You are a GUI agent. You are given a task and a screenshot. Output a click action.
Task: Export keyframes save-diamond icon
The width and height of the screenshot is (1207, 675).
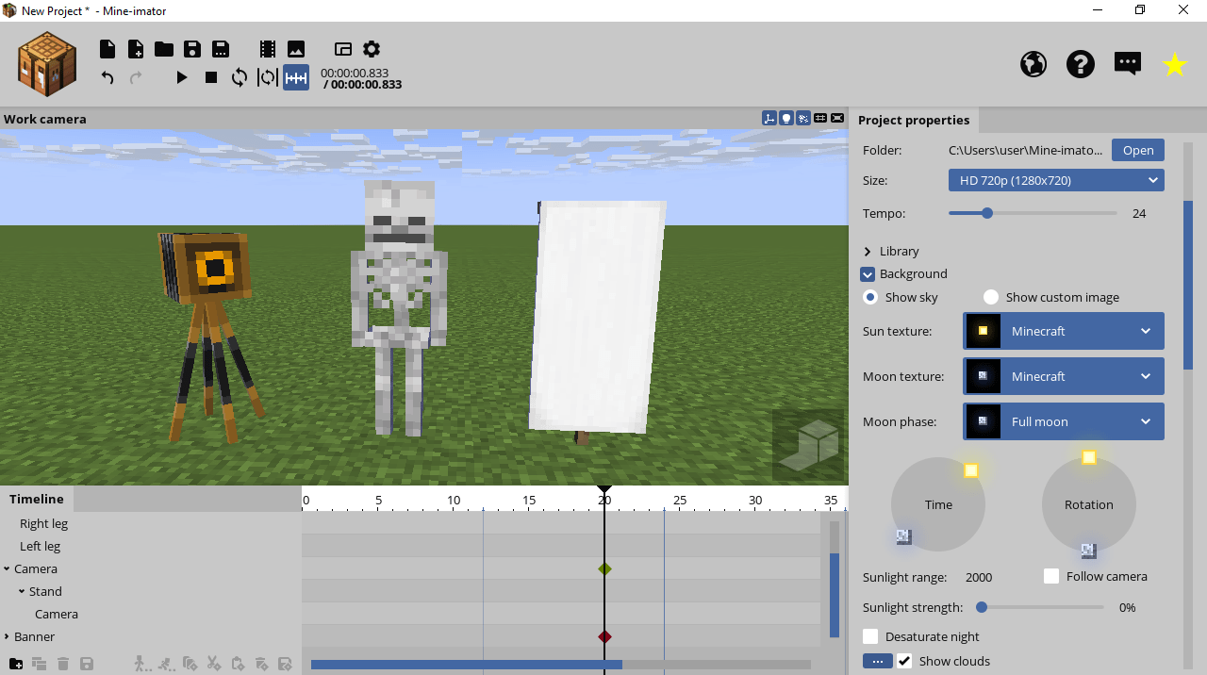point(286,664)
